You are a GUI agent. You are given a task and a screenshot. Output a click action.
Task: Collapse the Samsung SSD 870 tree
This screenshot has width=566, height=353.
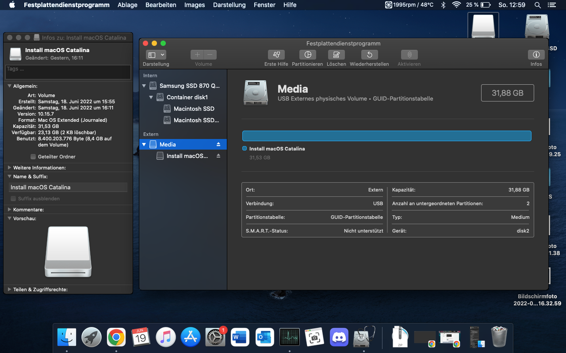pyautogui.click(x=144, y=86)
